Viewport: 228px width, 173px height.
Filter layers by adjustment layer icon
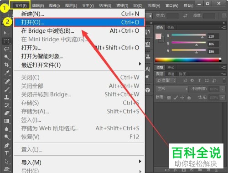(192, 80)
